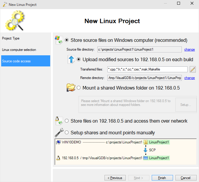This screenshot has width=199, height=182.
Task: Click the penguin icon beside 192.168.0.5
Action: pos(58,158)
